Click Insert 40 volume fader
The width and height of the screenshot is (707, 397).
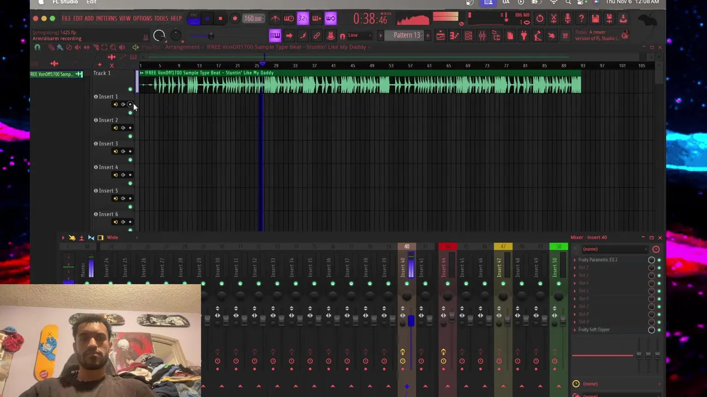(x=411, y=321)
